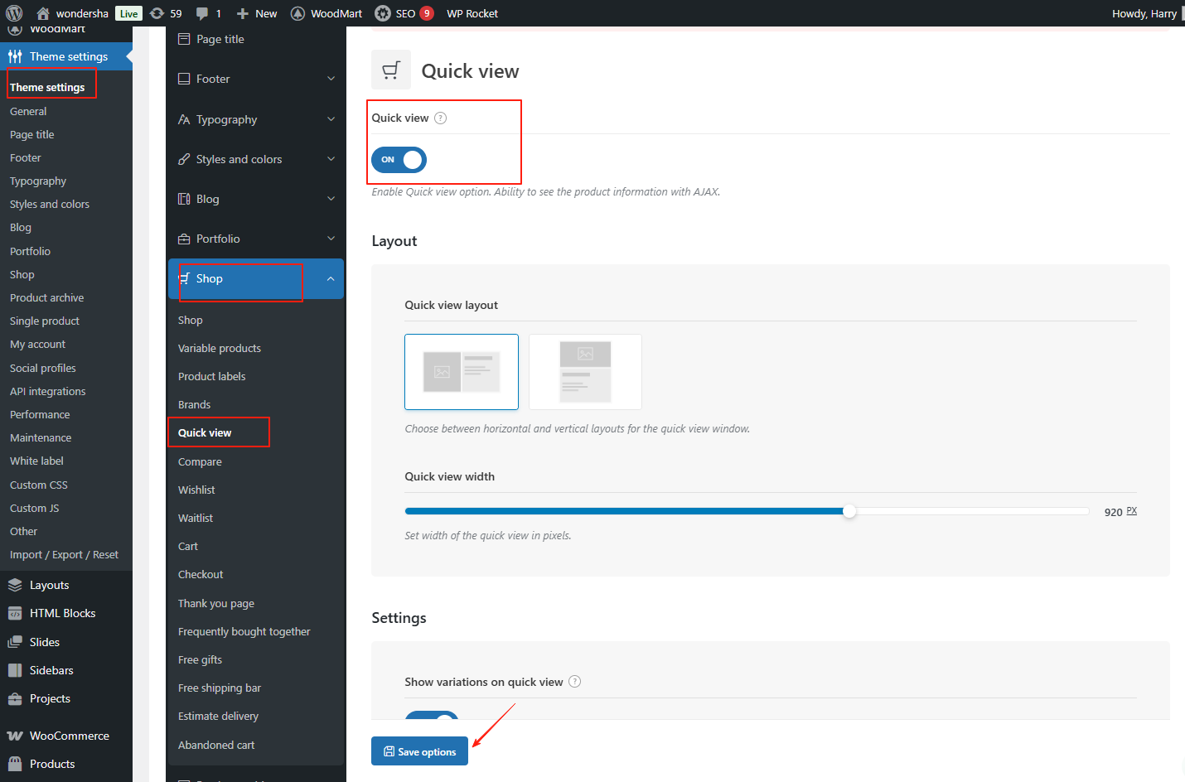Open Import / Export / Reset link
The image size is (1185, 782).
(64, 555)
